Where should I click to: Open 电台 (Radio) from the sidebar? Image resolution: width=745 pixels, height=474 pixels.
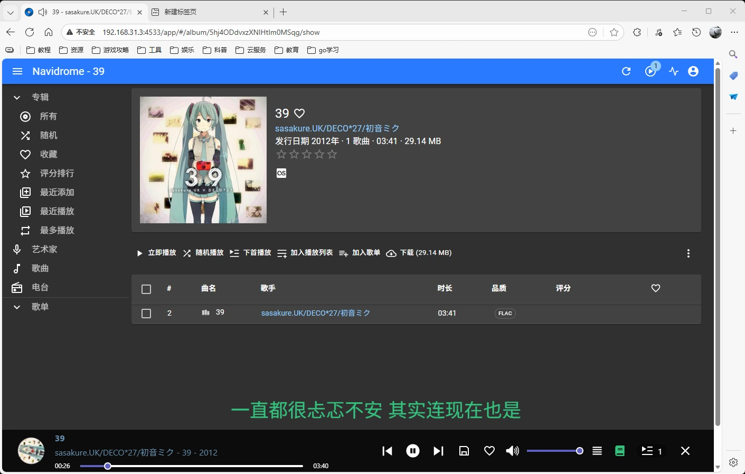click(40, 287)
